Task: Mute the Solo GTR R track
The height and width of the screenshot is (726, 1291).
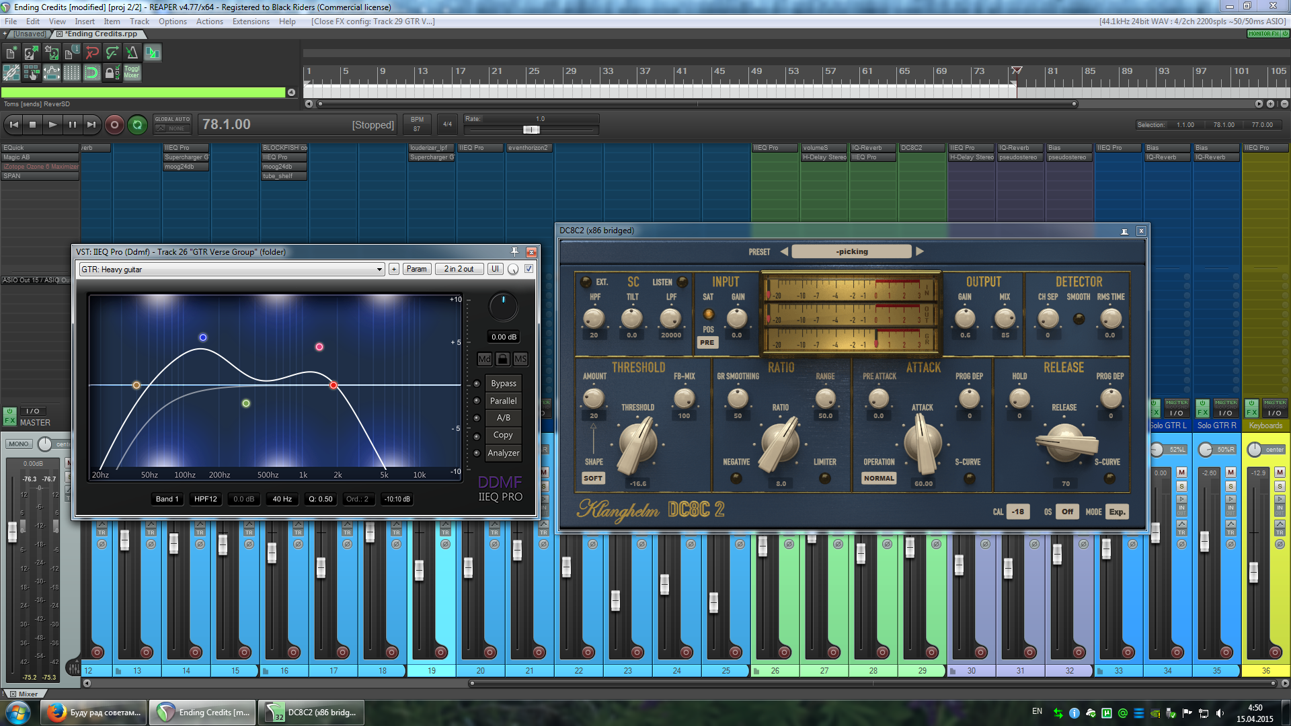Action: pyautogui.click(x=1230, y=473)
